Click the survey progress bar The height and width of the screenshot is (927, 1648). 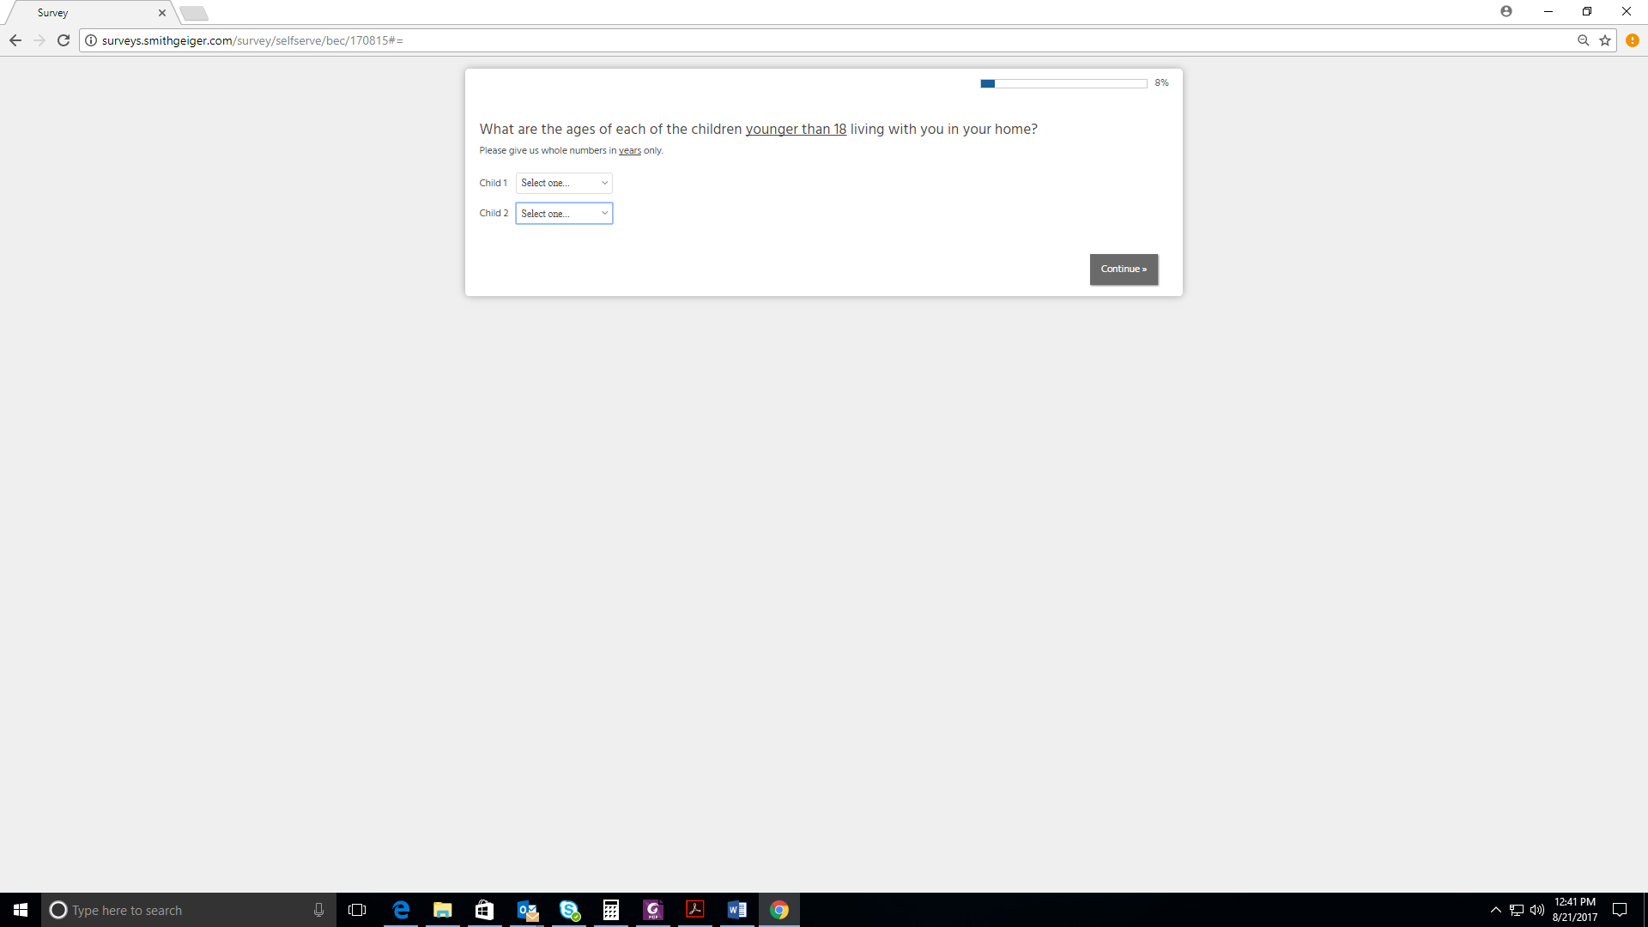pos(1063,83)
